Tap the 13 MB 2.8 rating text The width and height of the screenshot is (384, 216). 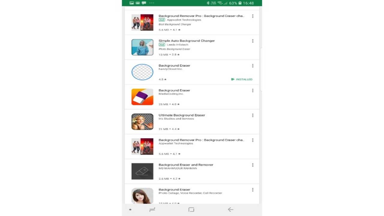[169, 55]
